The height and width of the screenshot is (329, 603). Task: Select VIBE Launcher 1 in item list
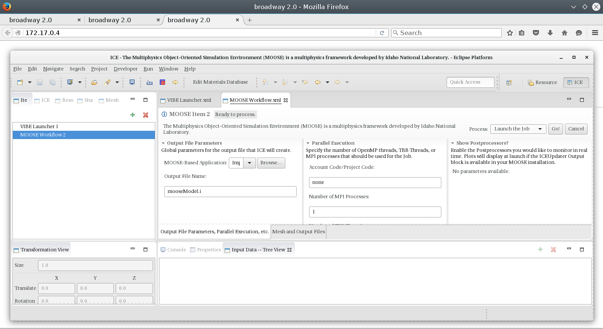click(x=84, y=127)
